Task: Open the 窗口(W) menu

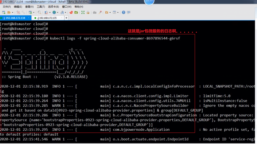Action: (x=67, y=7)
